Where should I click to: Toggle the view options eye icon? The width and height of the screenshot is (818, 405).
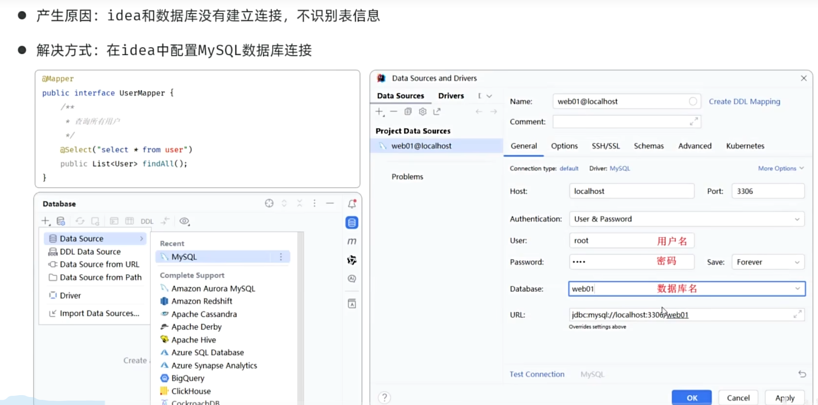pyautogui.click(x=184, y=221)
